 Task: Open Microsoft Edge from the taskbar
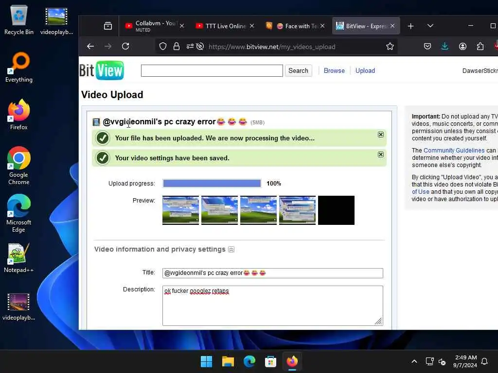coord(249,361)
